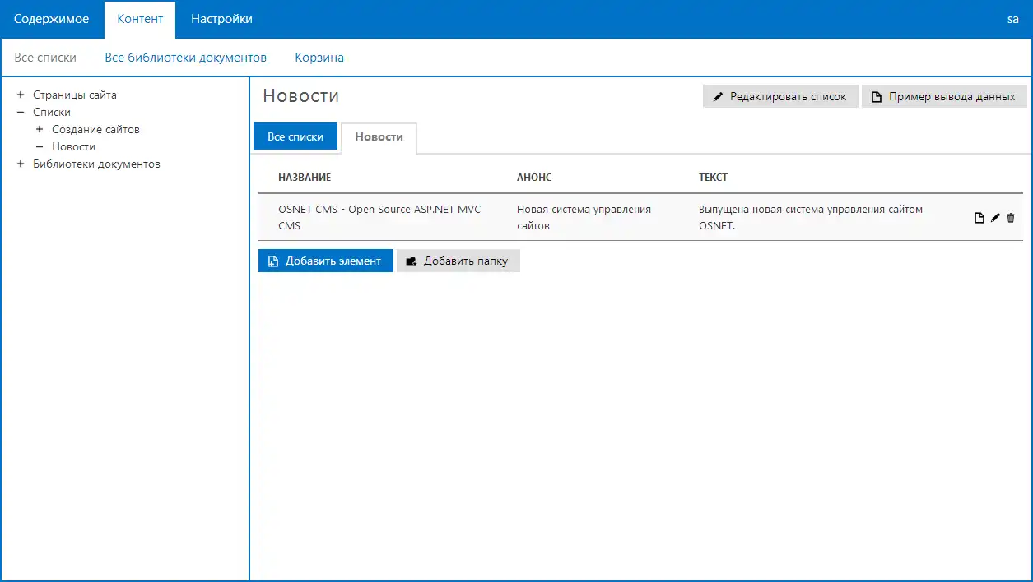This screenshot has height=582, width=1033.
Task: Switch to the blue Все списки tab
Action: pos(295,136)
